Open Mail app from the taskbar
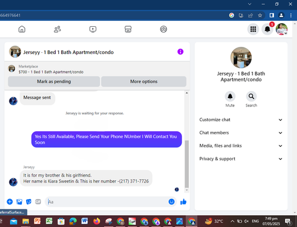Image resolution: width=297 pixels, height=227 pixels. point(14,221)
